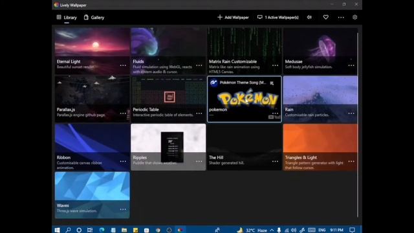This screenshot has height=233, width=414.
Task: Open the network tray icon
Action: tap(287, 230)
